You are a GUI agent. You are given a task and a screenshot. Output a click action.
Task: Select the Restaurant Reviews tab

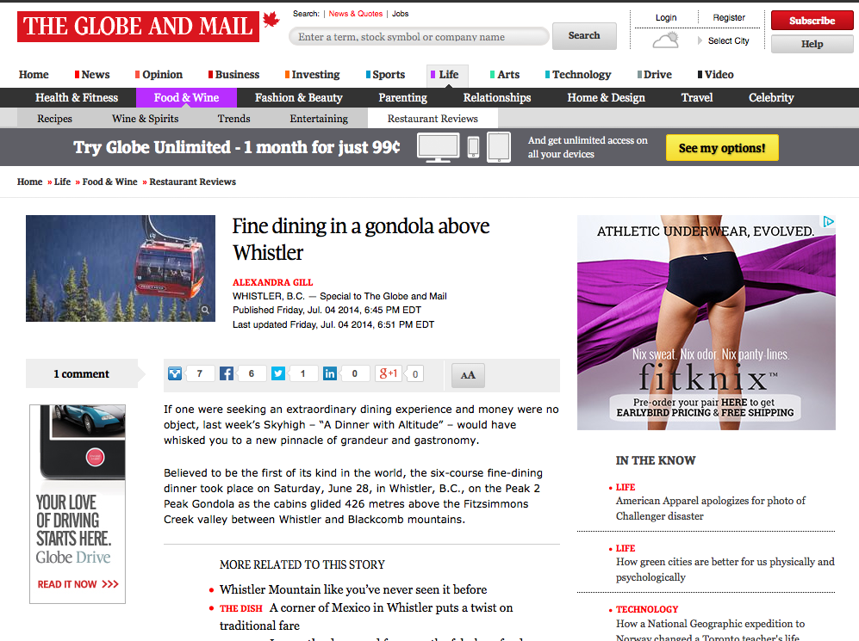[x=433, y=118]
